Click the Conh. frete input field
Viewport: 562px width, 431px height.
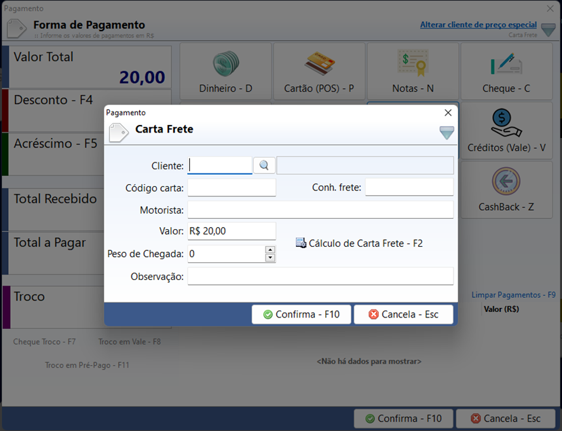409,188
